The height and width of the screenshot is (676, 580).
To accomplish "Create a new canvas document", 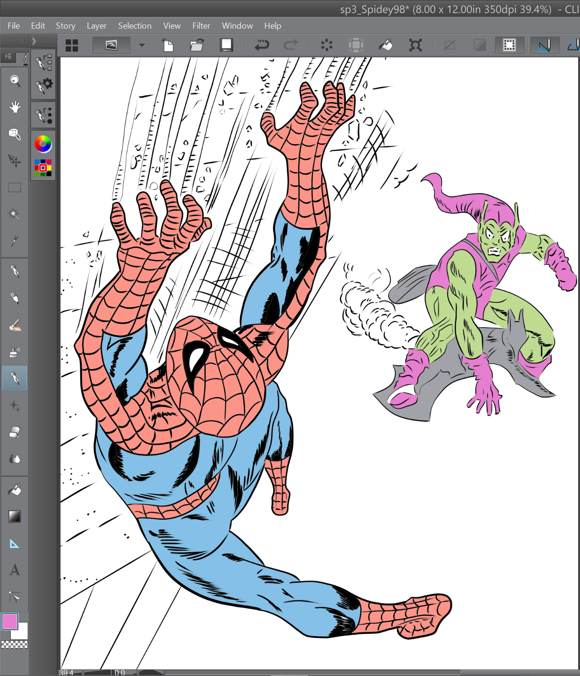I will (168, 45).
